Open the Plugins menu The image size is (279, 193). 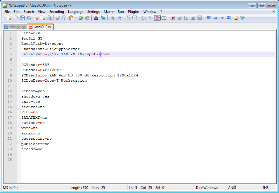pos(134,12)
